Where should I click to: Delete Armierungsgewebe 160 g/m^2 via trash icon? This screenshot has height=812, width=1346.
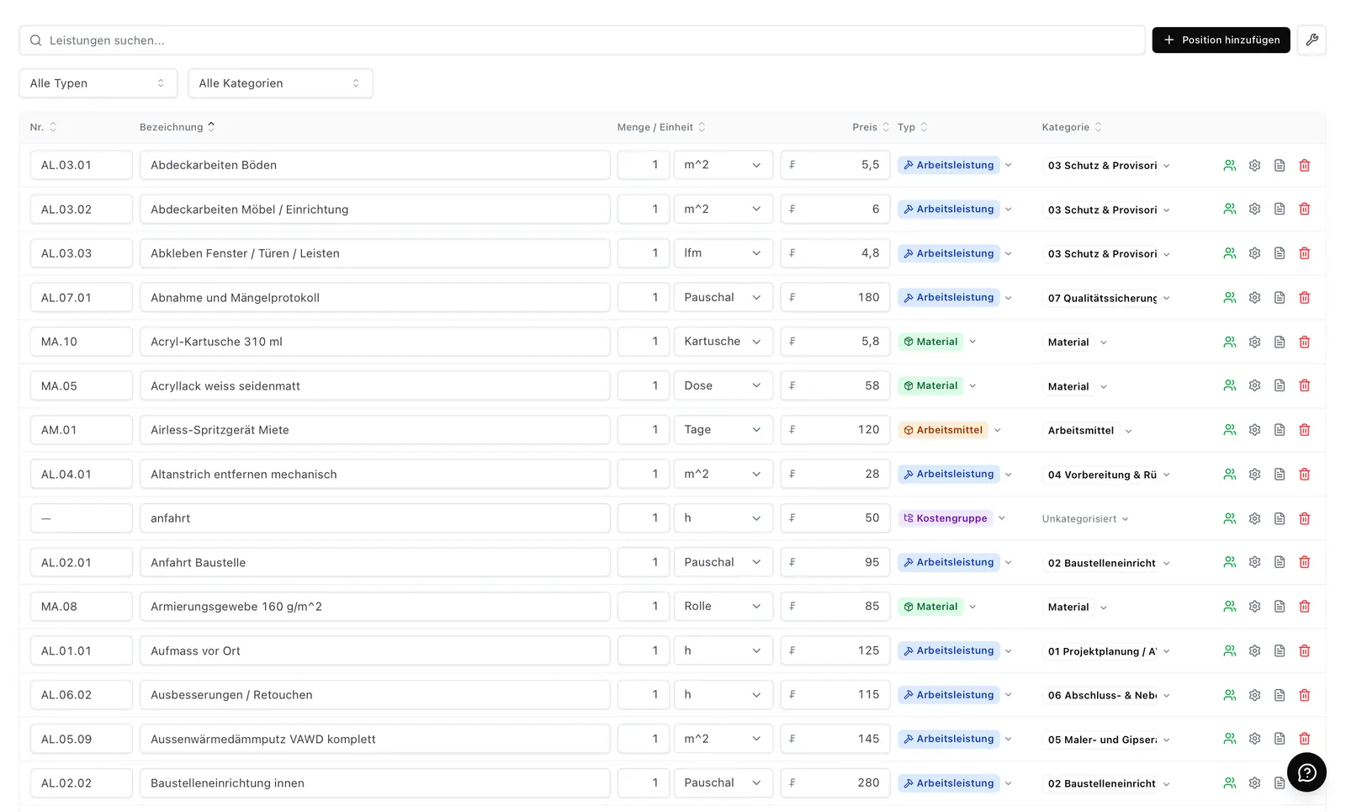pos(1304,607)
